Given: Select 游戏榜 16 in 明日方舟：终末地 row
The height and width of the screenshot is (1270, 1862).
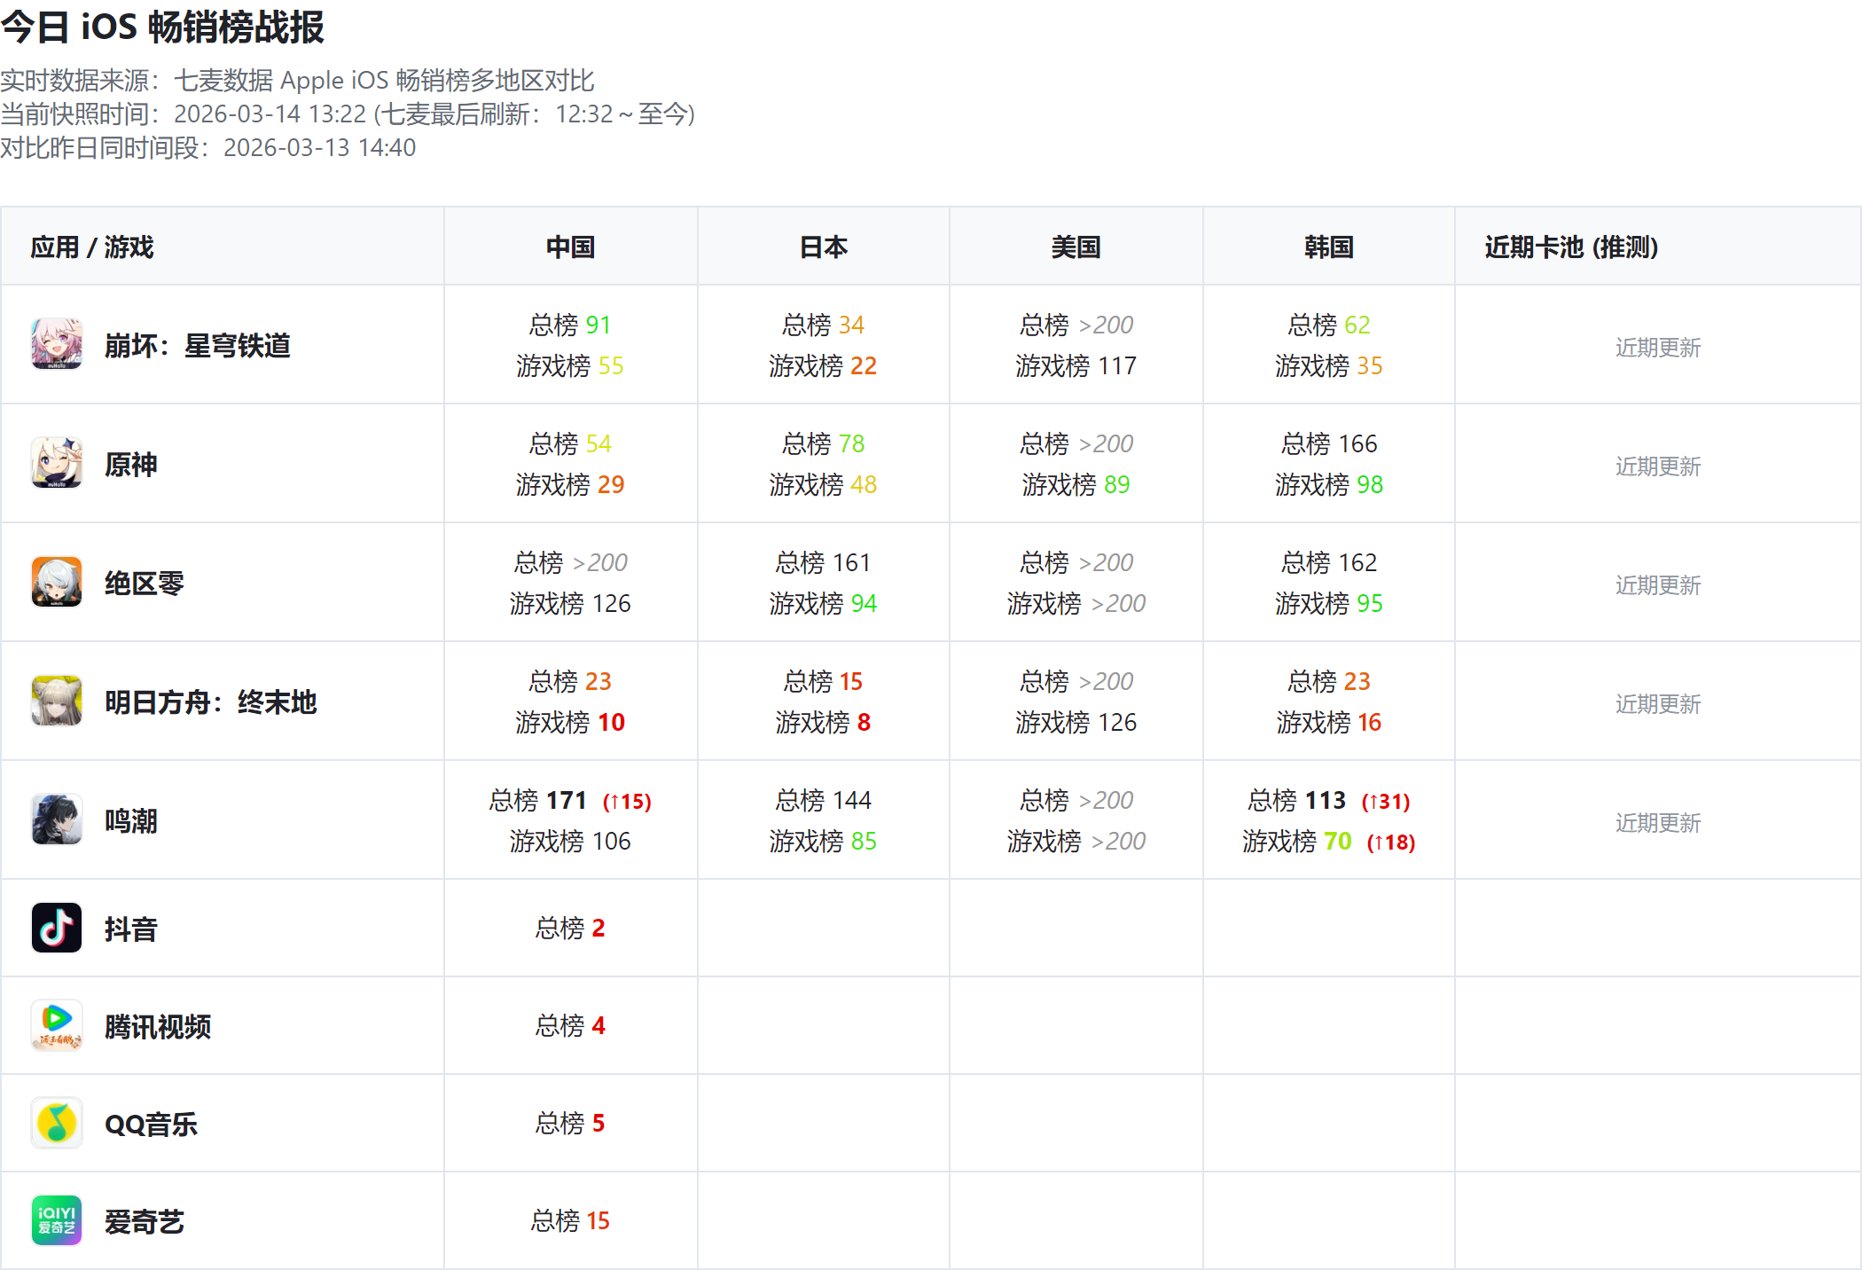Looking at the screenshot, I should click(1329, 722).
